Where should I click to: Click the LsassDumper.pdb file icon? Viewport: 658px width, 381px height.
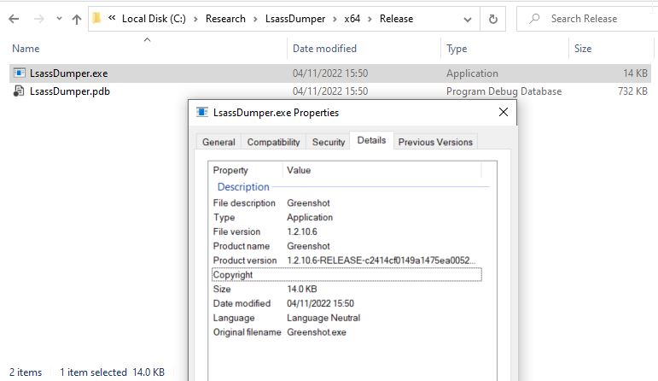pyautogui.click(x=19, y=91)
